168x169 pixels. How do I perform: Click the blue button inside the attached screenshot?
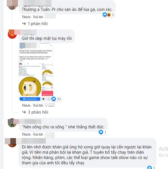point(30,99)
